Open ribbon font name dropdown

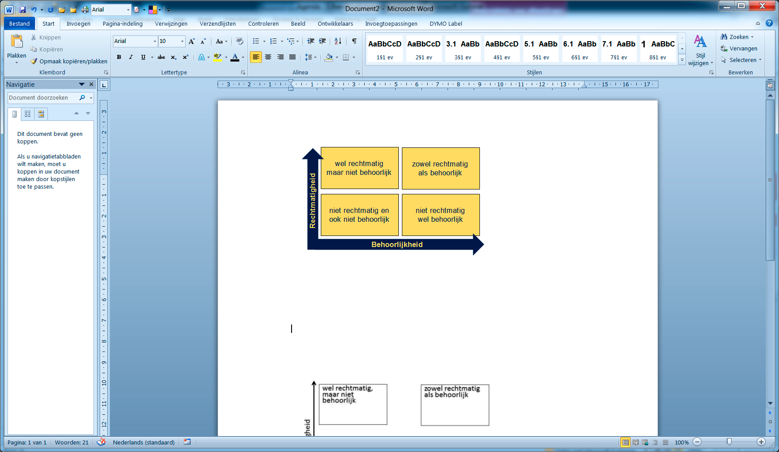(155, 41)
